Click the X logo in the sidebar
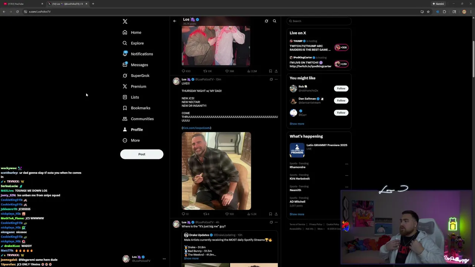Viewport: 475px width, 267px height. pos(125,22)
